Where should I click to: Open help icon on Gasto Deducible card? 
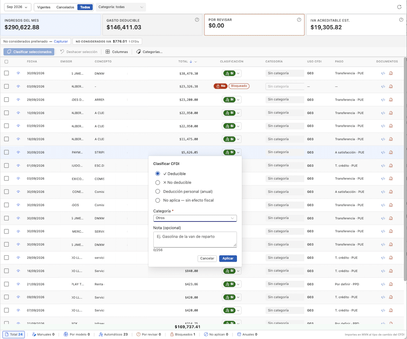pyautogui.click(x=197, y=20)
